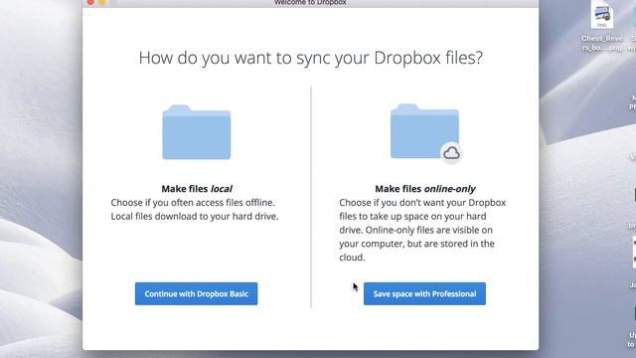Click the cloud badge on the folder
The width and height of the screenshot is (636, 358).
pyautogui.click(x=451, y=153)
